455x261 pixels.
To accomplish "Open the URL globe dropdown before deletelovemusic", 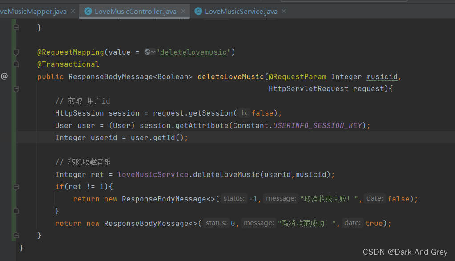I will 150,52.
